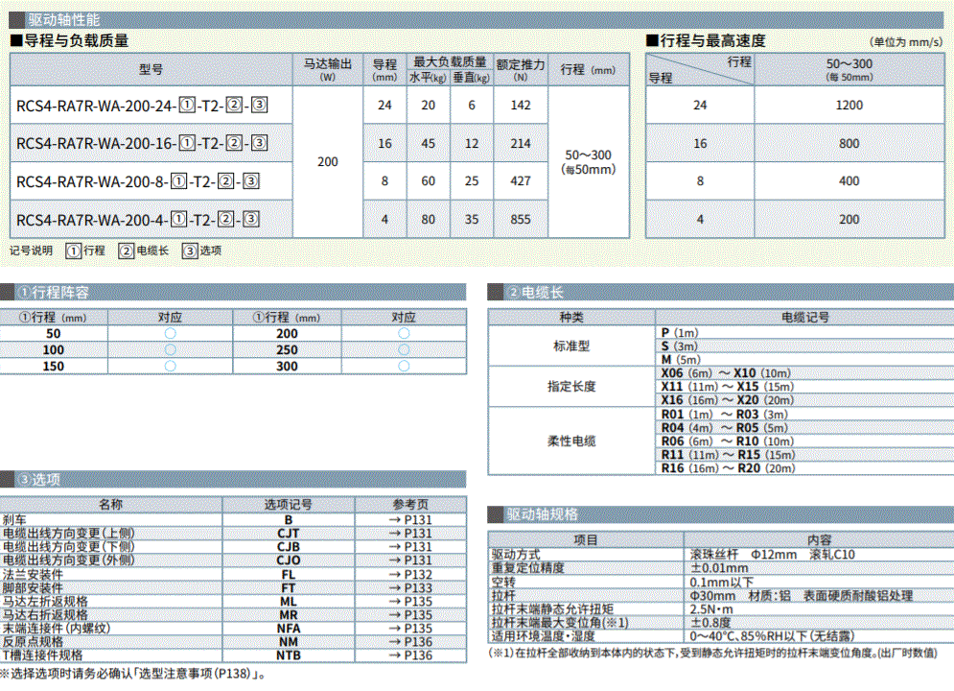Screen dimensions: 954x691
Task: Click the 对应 circle for stroke 200
Action: point(404,334)
